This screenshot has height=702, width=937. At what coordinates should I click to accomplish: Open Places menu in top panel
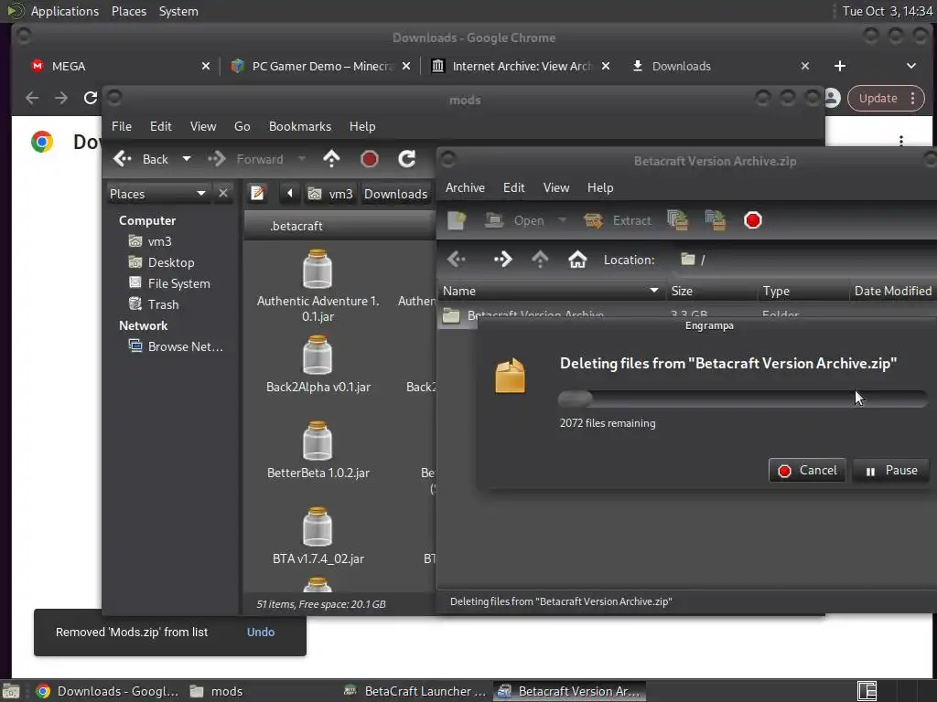128,11
